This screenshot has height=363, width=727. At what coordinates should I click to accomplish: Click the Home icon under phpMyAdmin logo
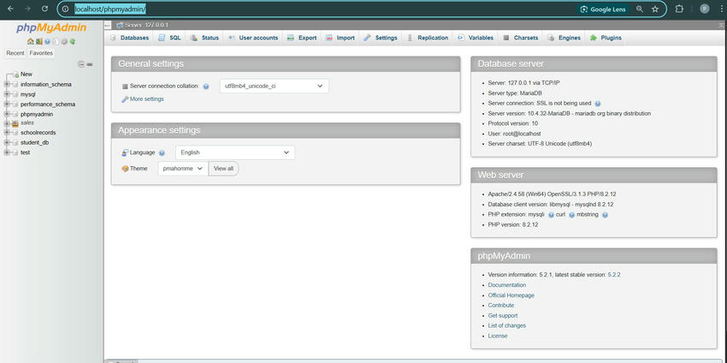(31, 41)
